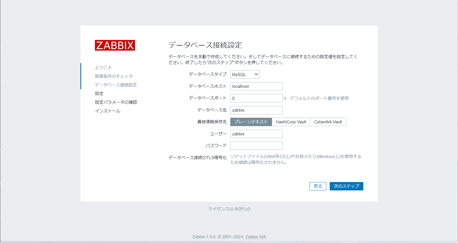Select 前提条件のチェック in the step list
Image resolution: width=458 pixels, height=243 pixels.
tap(114, 76)
